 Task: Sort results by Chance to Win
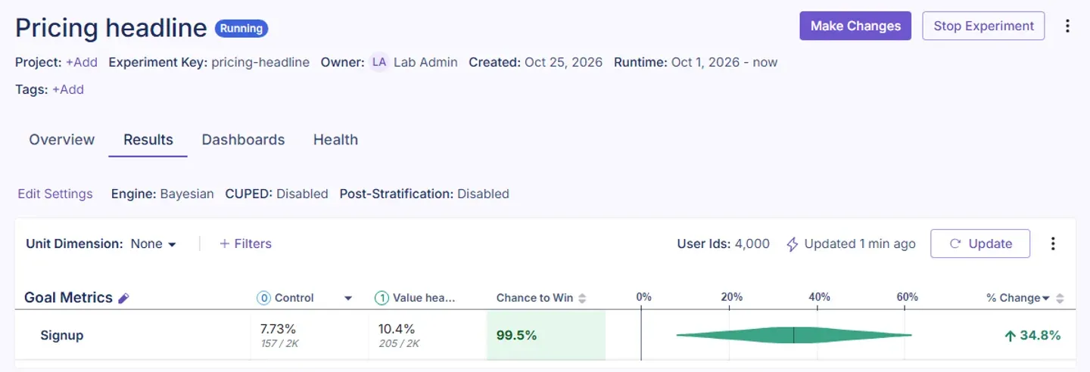pos(582,298)
